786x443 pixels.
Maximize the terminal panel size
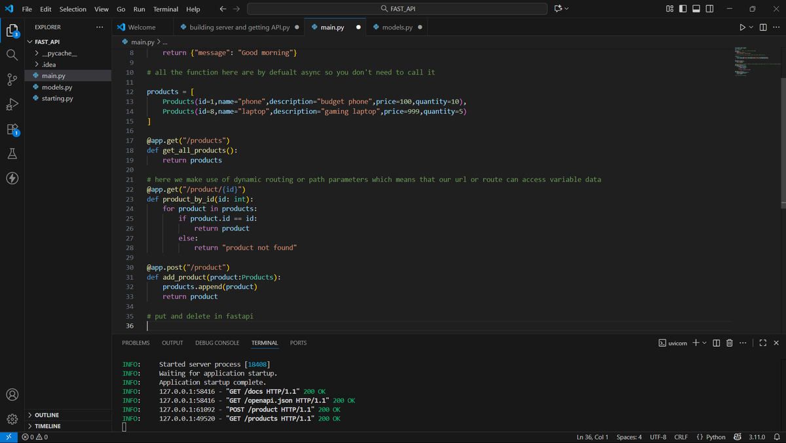pos(762,343)
